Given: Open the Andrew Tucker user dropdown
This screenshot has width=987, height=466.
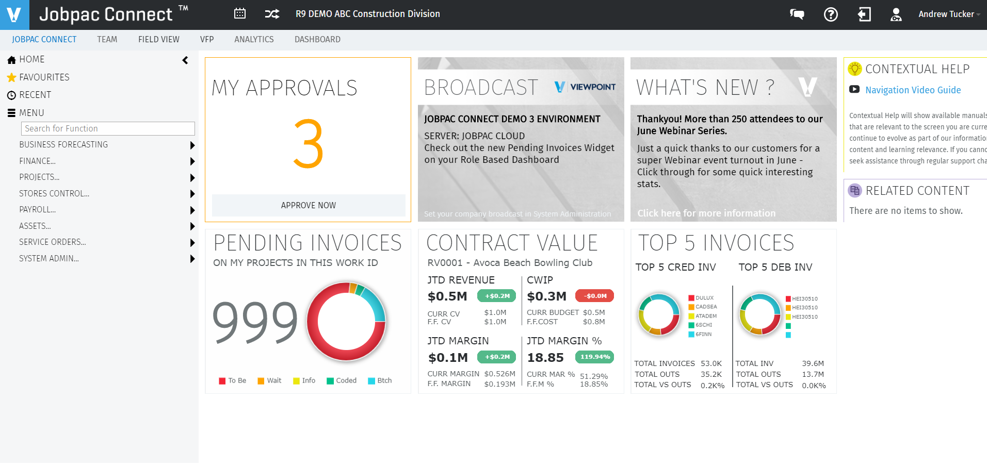Looking at the screenshot, I should 948,14.
